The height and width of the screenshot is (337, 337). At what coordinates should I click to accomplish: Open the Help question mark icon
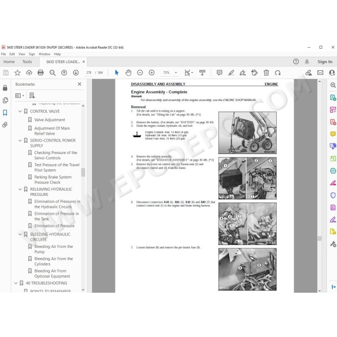[296, 62]
